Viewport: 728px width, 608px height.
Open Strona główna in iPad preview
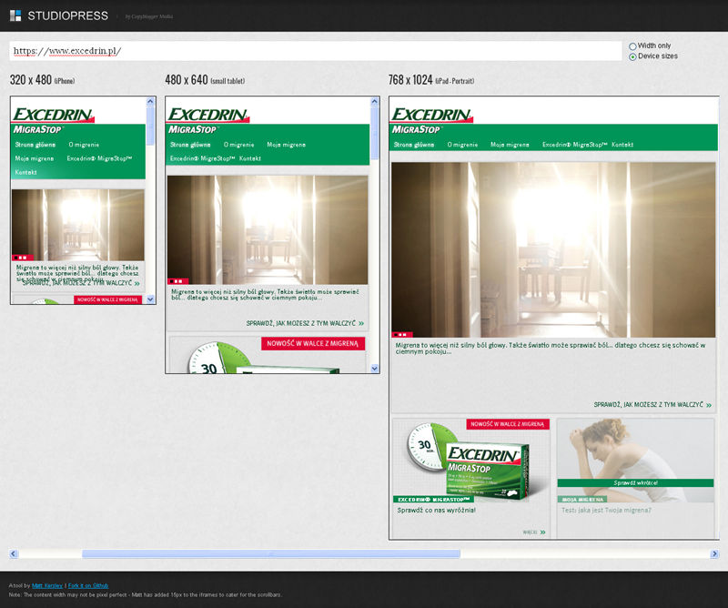click(x=414, y=145)
